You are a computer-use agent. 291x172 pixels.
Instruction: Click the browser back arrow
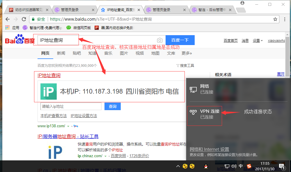click(8, 19)
